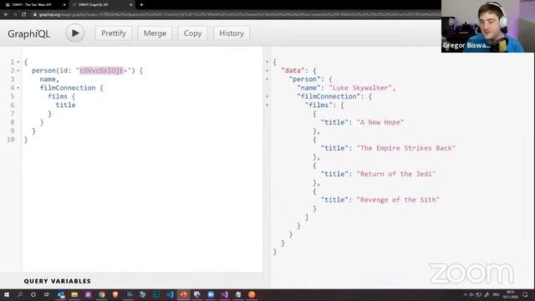Open Task View from the taskbar

click(x=47, y=294)
